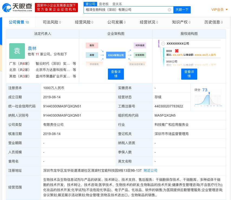
Task: Click the 对外投资 box in the structure diagram
Action: point(140,45)
